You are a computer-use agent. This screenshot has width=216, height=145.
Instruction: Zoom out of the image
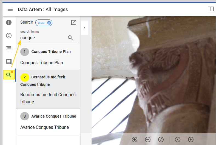pos(148,140)
